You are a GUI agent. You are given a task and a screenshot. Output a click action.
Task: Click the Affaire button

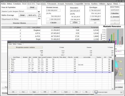(x=75, y=22)
